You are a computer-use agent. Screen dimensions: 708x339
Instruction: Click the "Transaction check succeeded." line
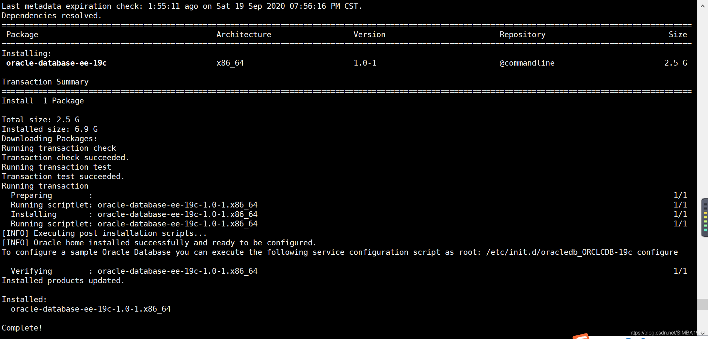point(65,158)
